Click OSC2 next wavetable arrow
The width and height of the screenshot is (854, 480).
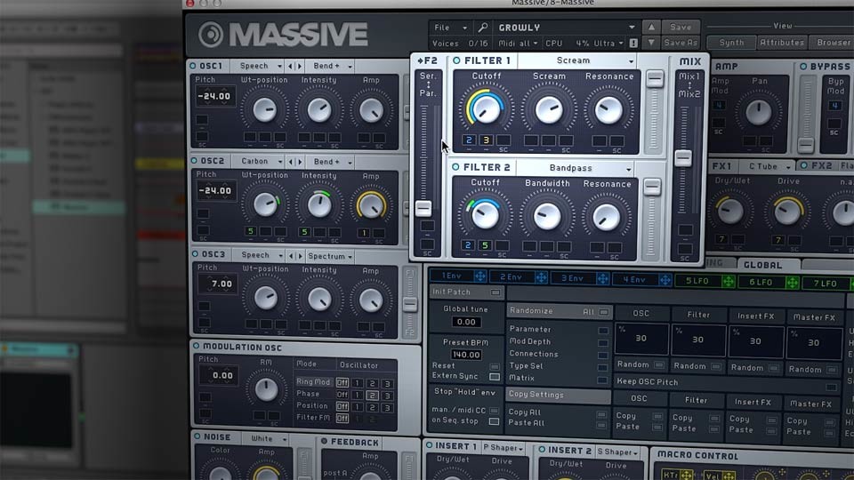(x=300, y=162)
